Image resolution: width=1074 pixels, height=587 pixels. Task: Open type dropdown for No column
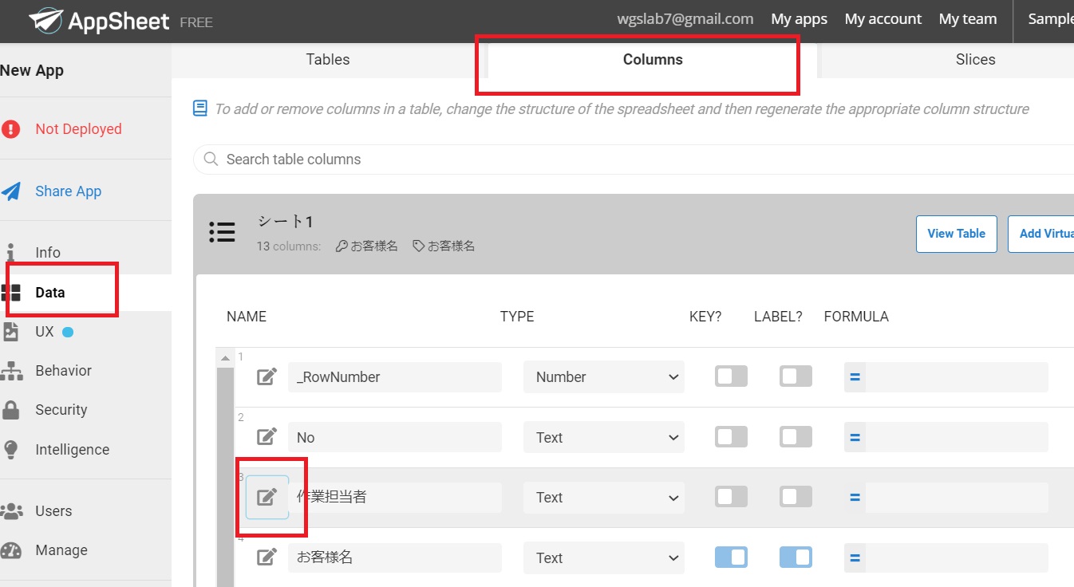[x=604, y=437]
